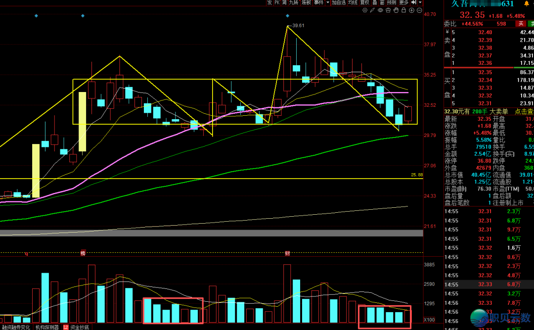Zoom in with the plus circle icon
This screenshot has height=330, width=534.
point(411,10)
